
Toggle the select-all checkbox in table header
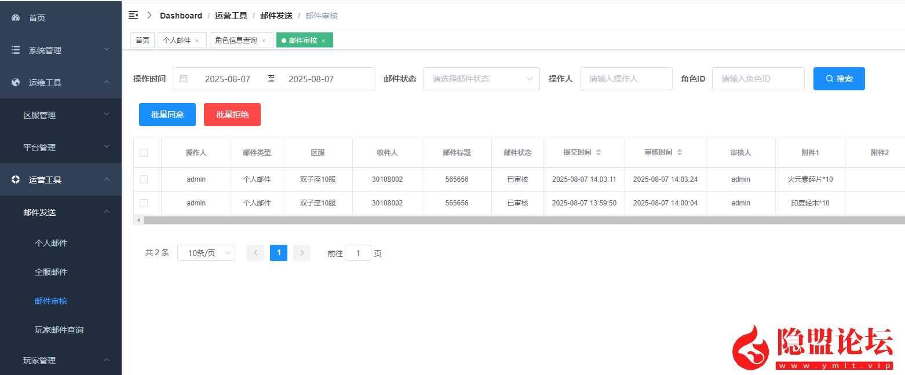[x=144, y=153]
